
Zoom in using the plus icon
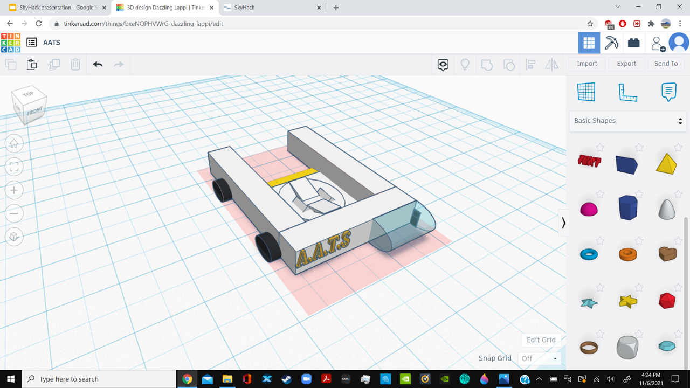click(x=14, y=190)
